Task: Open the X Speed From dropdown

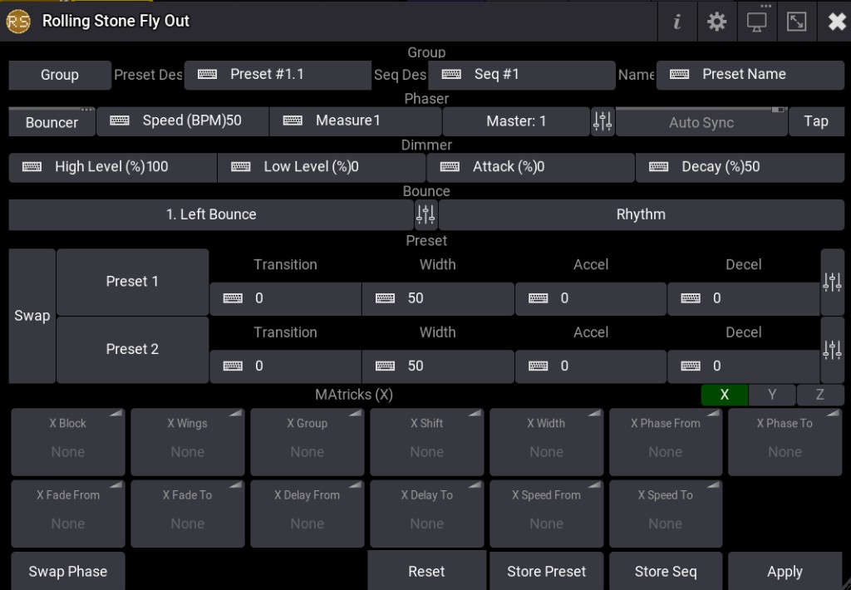Action: click(547, 514)
